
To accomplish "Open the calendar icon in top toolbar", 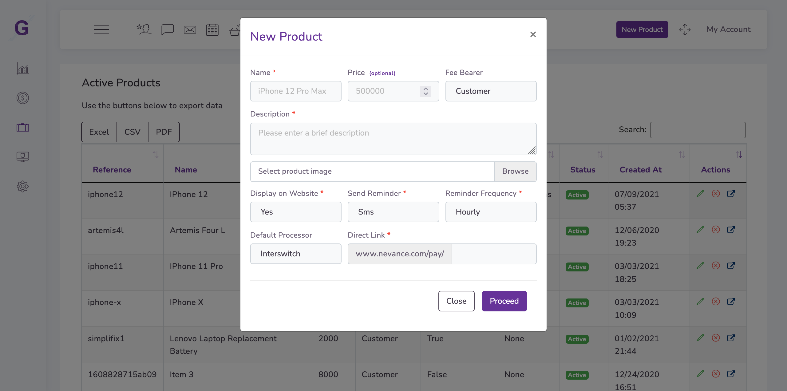I will (x=212, y=30).
